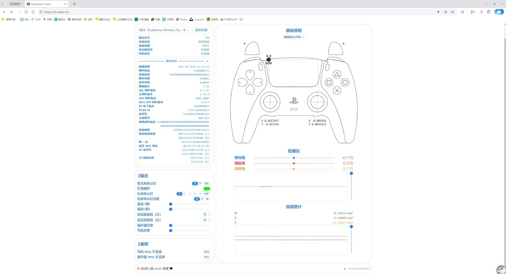Switch to the DualSense Tester tab

(46, 4)
